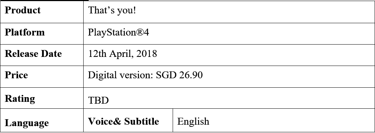
Task: Select the "That's you!" product name cell
Action: (x=229, y=12)
